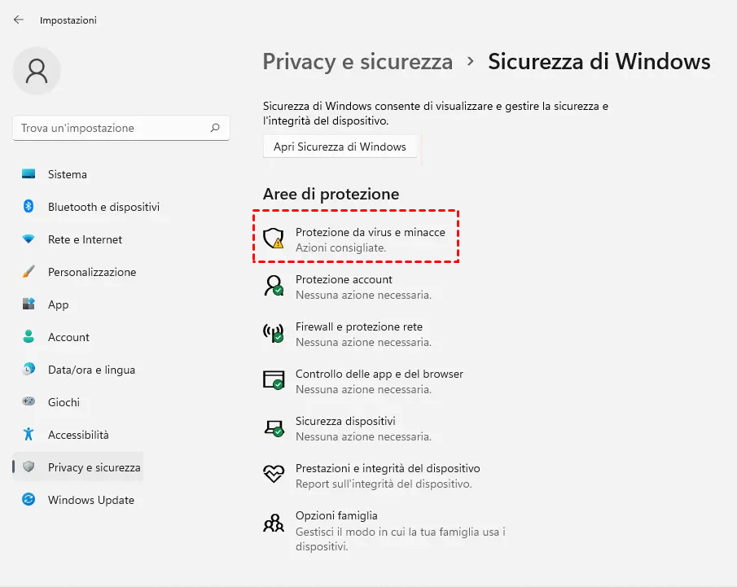Viewport: 737px width, 587px height.
Task: Click the Privacy e sicurezza breadcrumb link
Action: tap(358, 62)
